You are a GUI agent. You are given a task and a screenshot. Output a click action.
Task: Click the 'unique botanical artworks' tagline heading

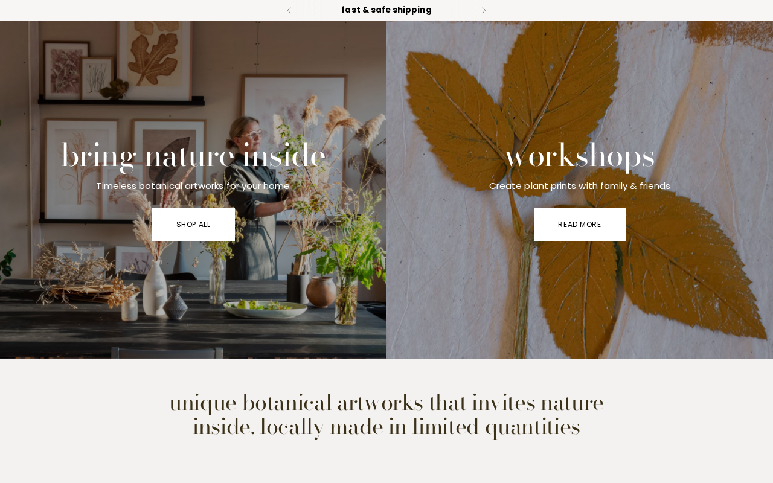pyautogui.click(x=386, y=415)
